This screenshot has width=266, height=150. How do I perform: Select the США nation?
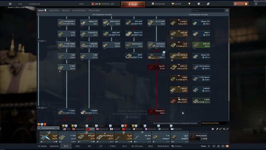pyautogui.click(x=66, y=129)
